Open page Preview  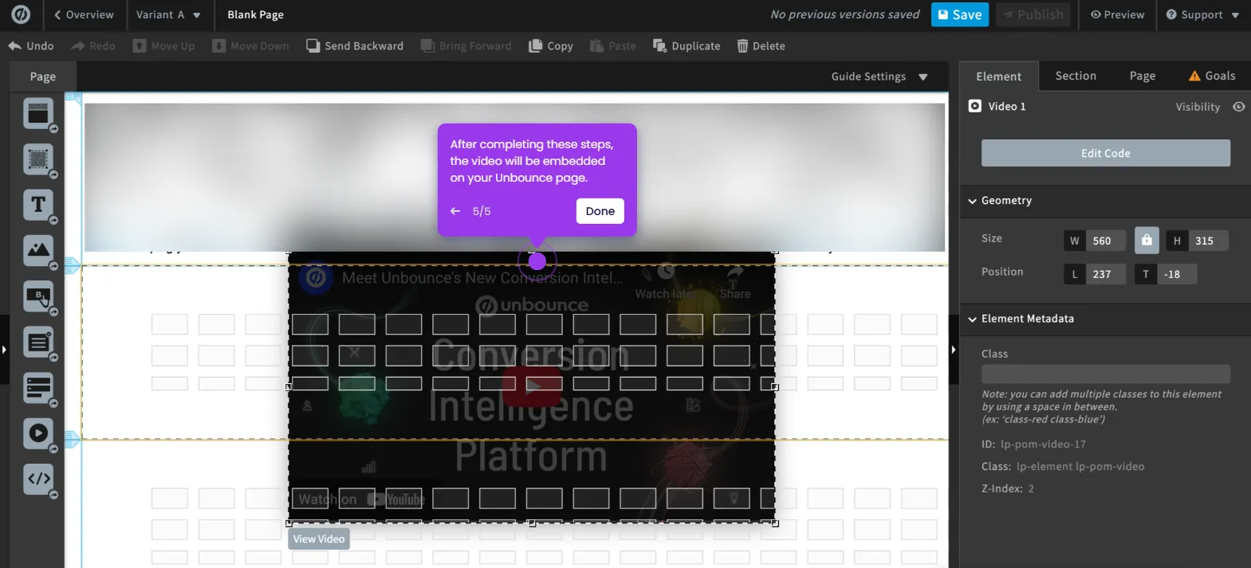(x=1117, y=14)
